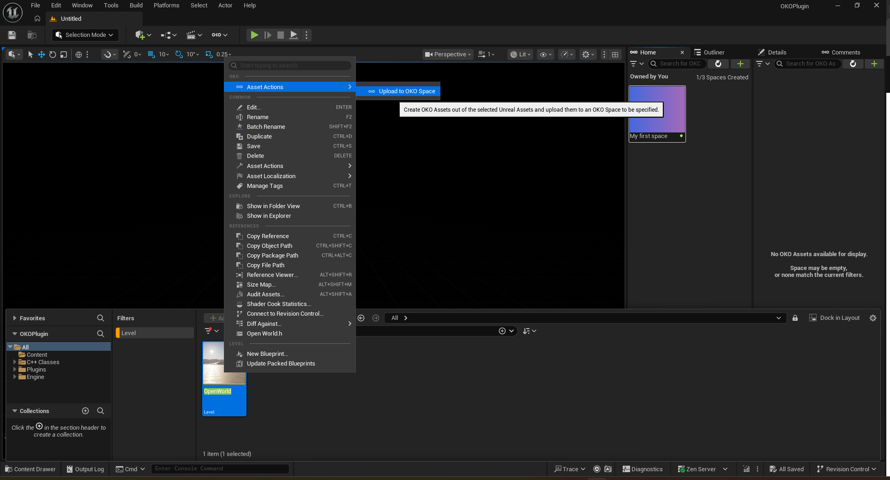This screenshot has height=480, width=890.
Task: Open the My first space thumbnail
Action: point(657,114)
